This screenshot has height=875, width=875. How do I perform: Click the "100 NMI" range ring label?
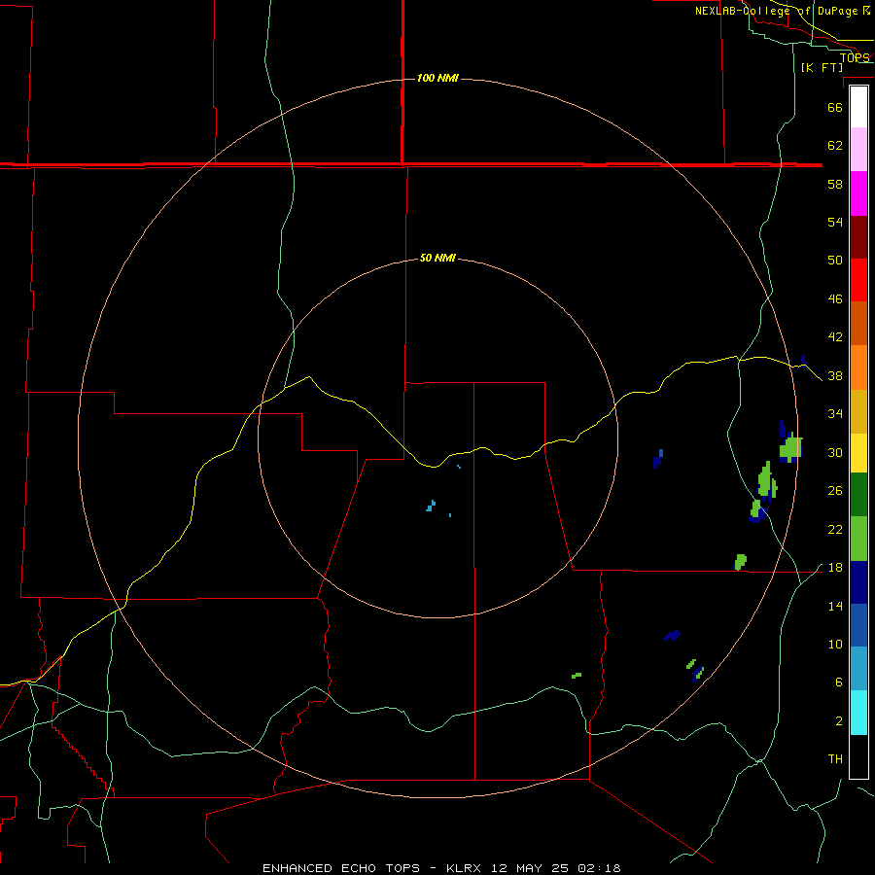pyautogui.click(x=437, y=78)
